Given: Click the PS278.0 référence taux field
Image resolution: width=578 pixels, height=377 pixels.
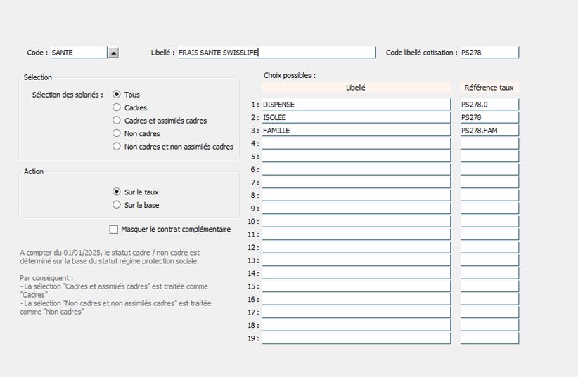Looking at the screenshot, I should coord(489,105).
